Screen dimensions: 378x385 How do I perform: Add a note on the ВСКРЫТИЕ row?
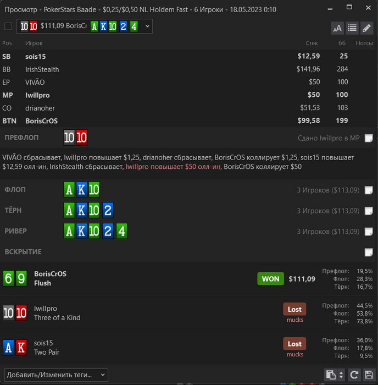[x=369, y=252]
